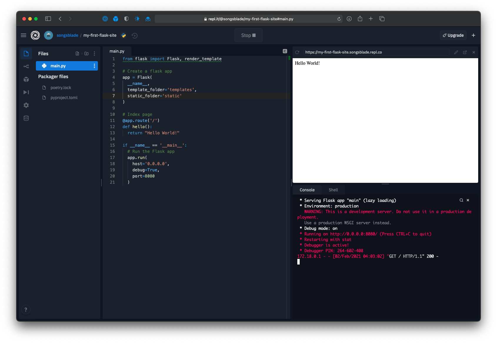Open the Files panel more options menu

[94, 53]
